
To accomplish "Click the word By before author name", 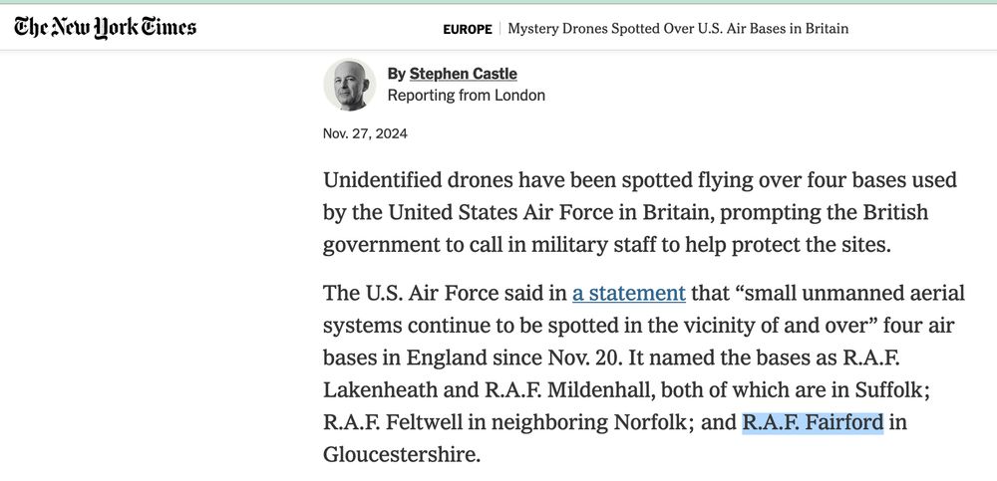I will point(396,74).
